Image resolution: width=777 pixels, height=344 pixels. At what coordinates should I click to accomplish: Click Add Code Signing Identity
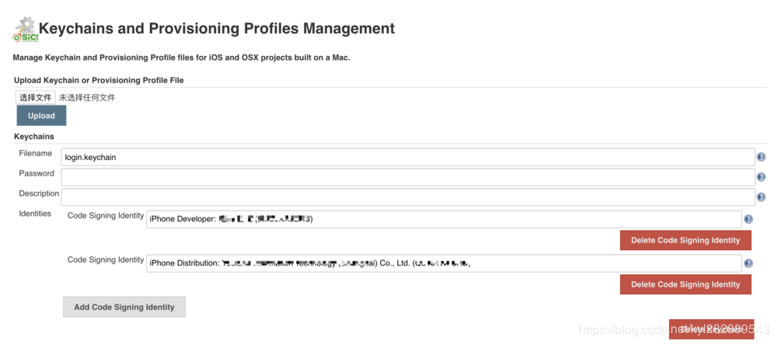(x=124, y=307)
